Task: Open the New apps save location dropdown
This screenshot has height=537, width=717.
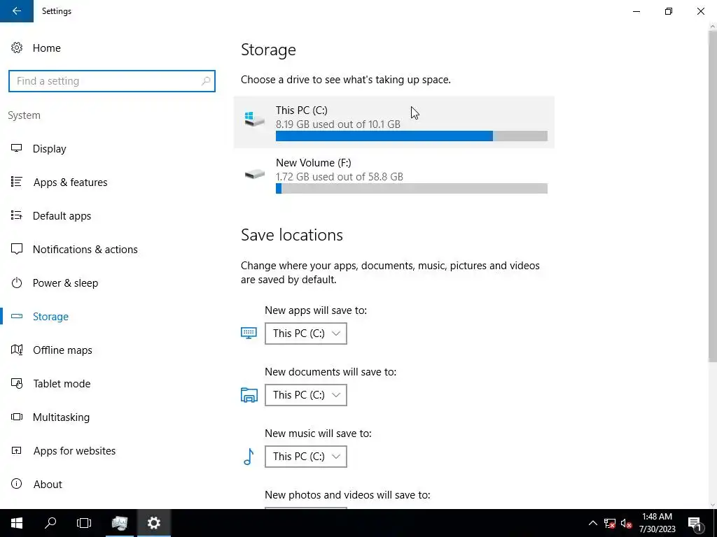Action: click(x=306, y=334)
